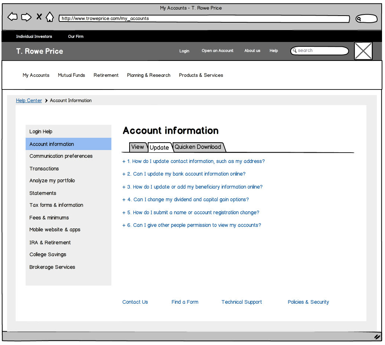Viewport: 385px width, 345px height.
Task: Click the placeholder image box in the header
Action: [x=363, y=51]
